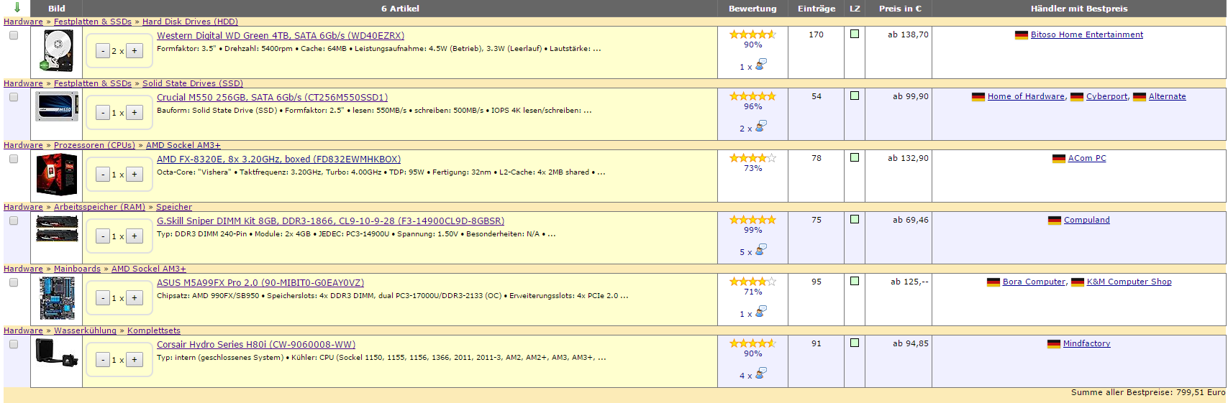Open Arbeitsspeicher (RAM) breadcrumb link
This screenshot has height=403, width=1228.
pos(99,207)
